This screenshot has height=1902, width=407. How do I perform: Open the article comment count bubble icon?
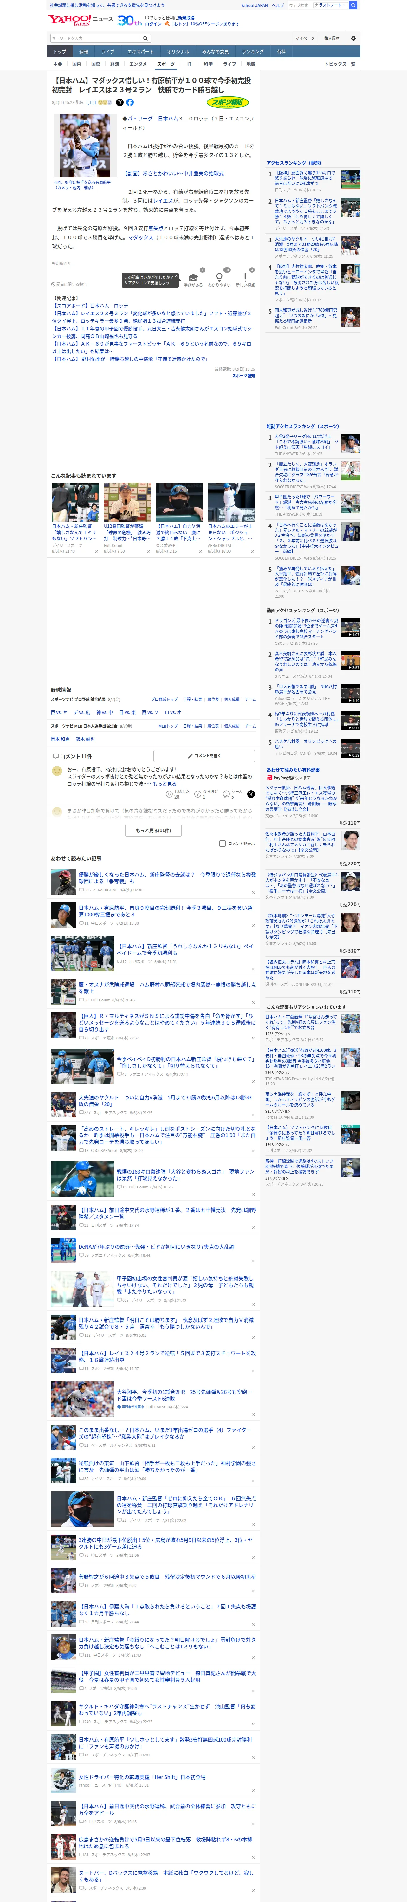89,103
